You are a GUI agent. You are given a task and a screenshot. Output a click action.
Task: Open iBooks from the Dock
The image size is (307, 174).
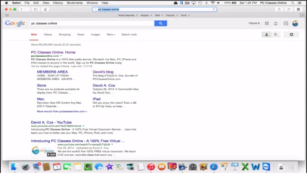(x=162, y=167)
